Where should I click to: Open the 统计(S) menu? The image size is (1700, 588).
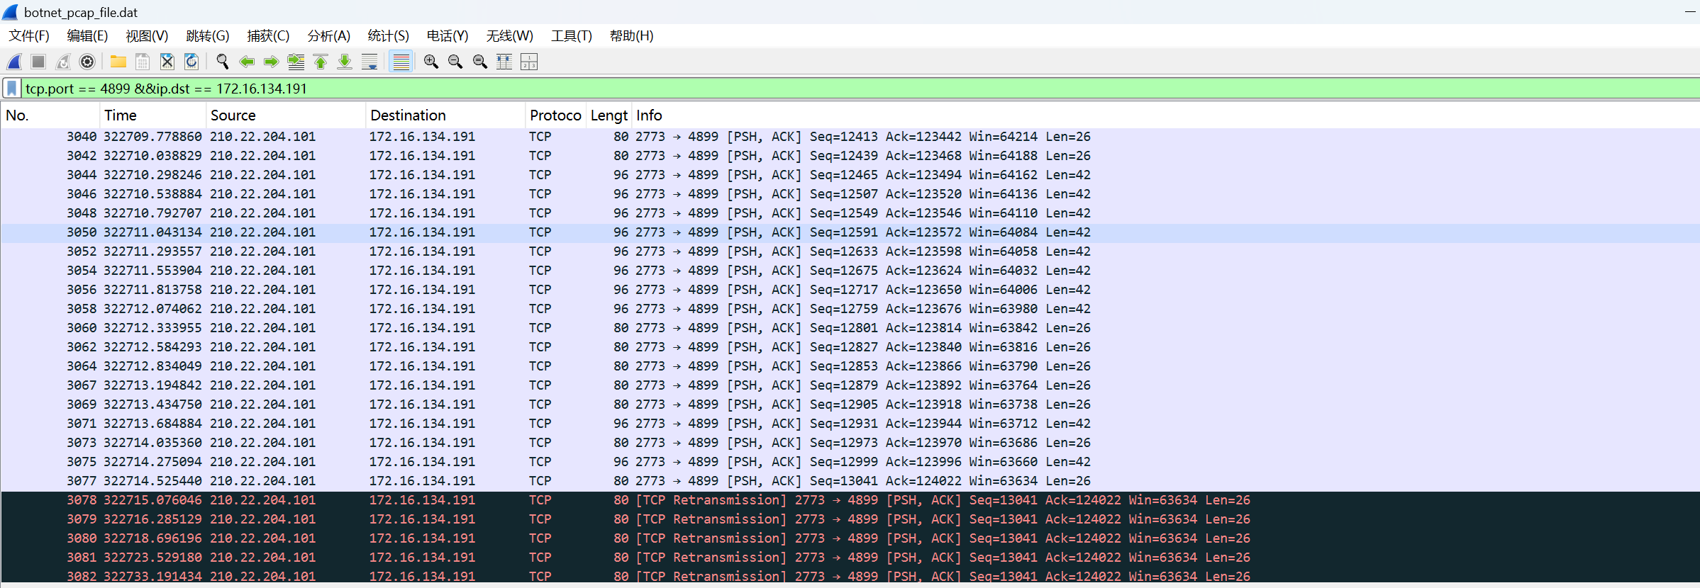pos(389,35)
